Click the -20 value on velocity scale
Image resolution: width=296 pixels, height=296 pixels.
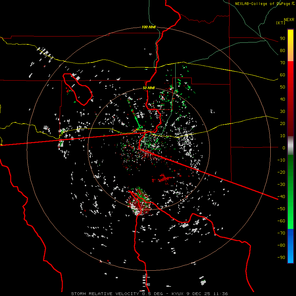pos(281,172)
